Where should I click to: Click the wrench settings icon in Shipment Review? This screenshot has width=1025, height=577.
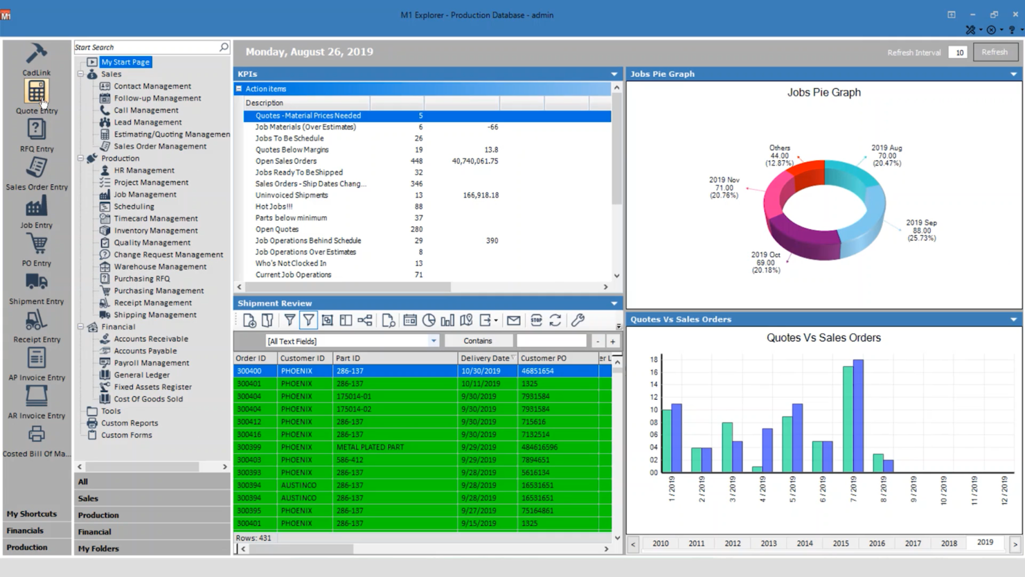coord(578,320)
